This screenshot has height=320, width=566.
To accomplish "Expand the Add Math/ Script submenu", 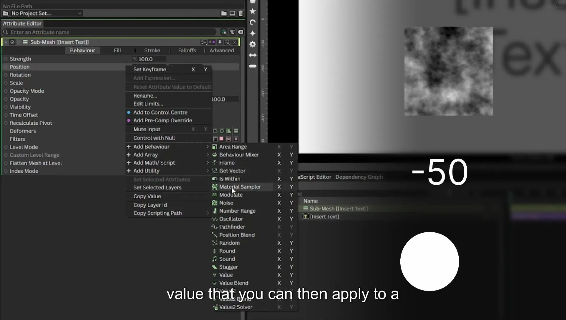I will pos(169,163).
